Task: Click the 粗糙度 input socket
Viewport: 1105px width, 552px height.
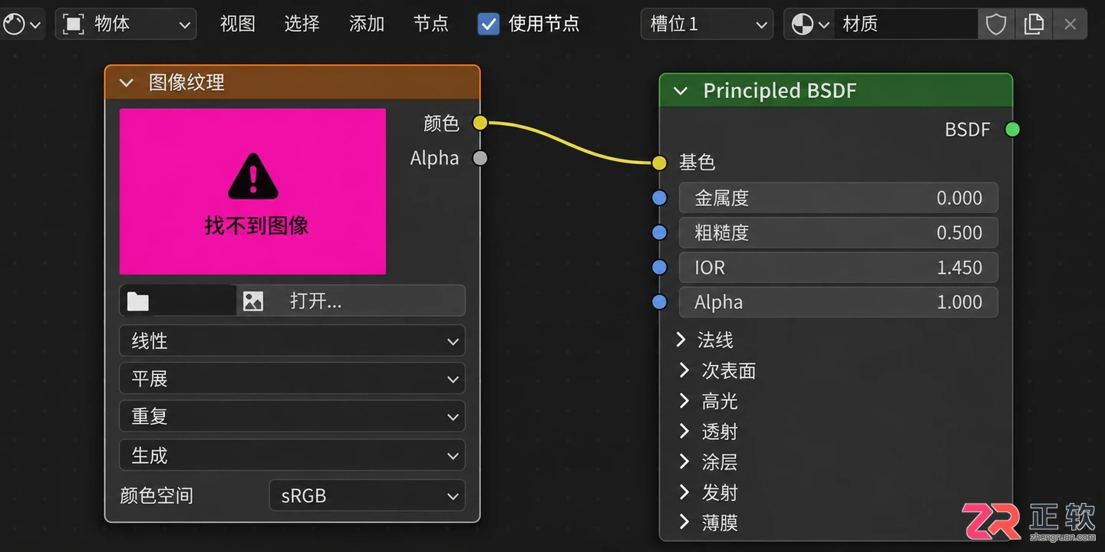Action: point(659,232)
